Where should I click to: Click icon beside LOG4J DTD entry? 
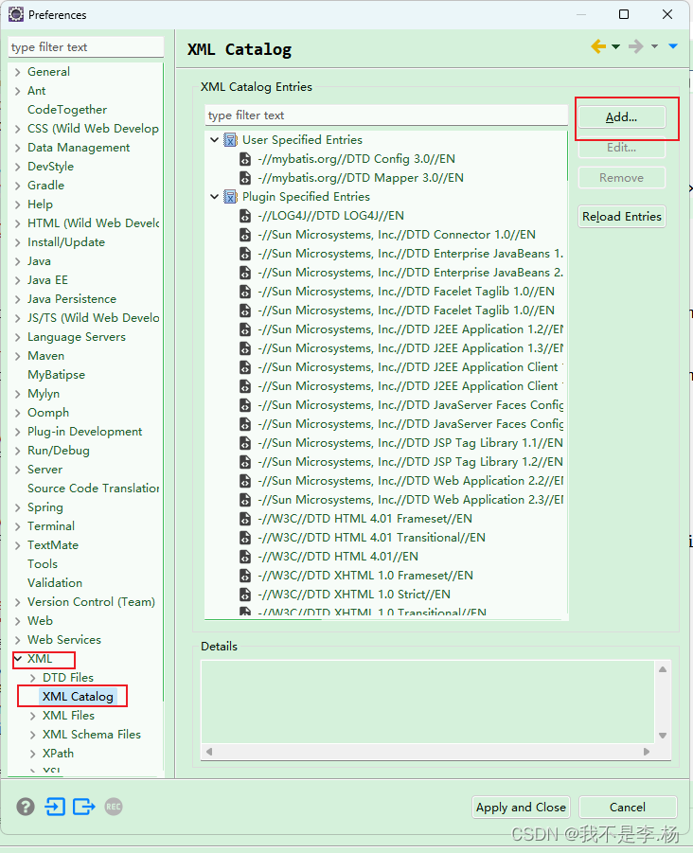coord(245,216)
